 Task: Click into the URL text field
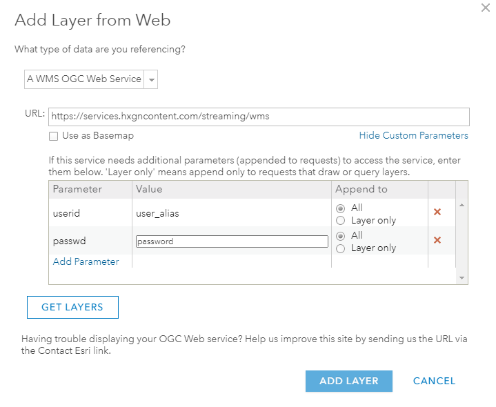(x=259, y=117)
